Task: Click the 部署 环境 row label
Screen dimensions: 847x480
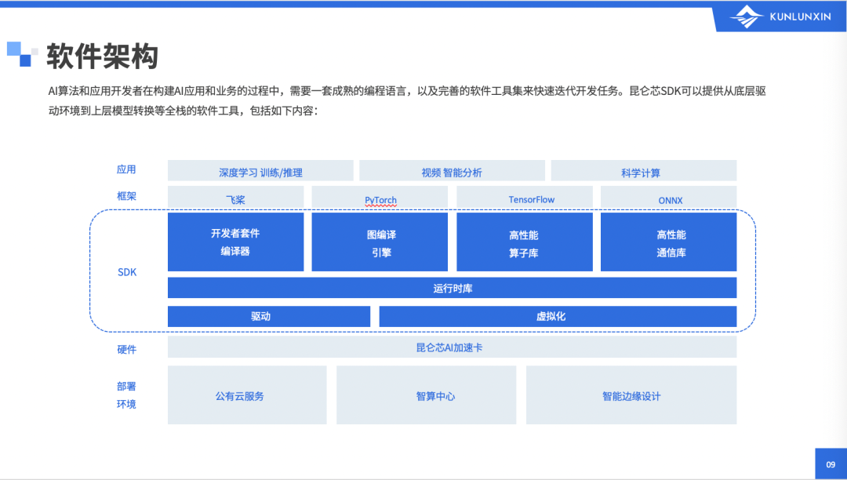Action: click(126, 395)
